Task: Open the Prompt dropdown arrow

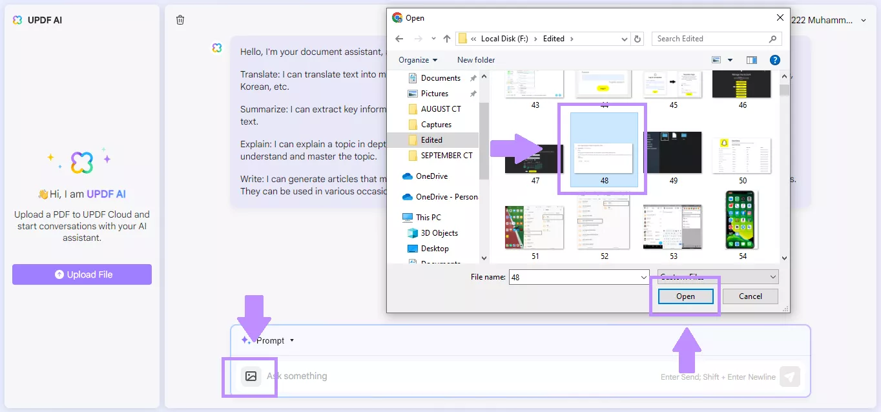Action: pyautogui.click(x=292, y=340)
